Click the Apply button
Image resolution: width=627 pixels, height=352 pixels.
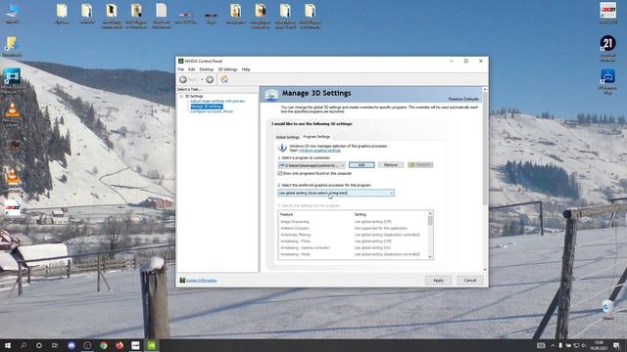[438, 281]
